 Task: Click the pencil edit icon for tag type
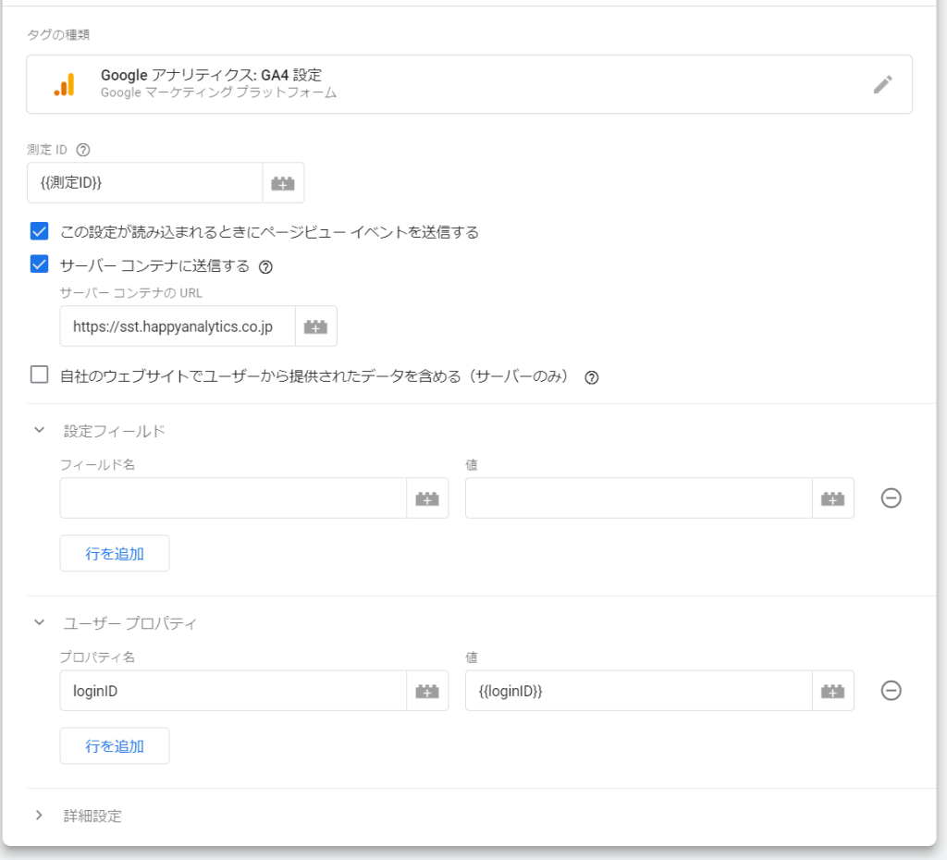coord(882,84)
